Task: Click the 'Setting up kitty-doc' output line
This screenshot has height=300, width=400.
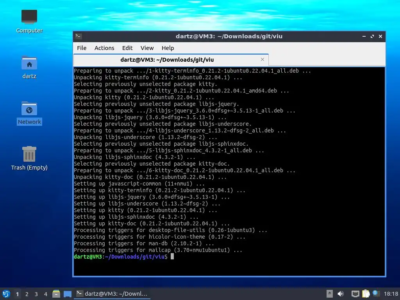Action: pos(152,223)
